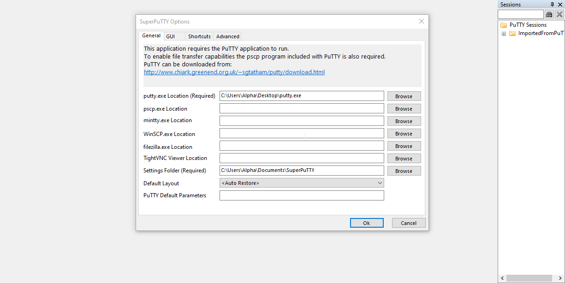Click the WinSCP.exe Location input field

point(302,133)
